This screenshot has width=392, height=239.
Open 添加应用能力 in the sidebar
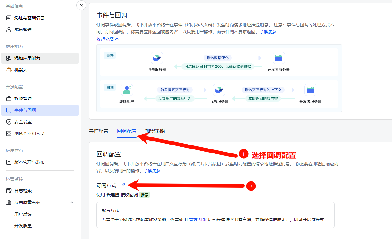pos(27,58)
